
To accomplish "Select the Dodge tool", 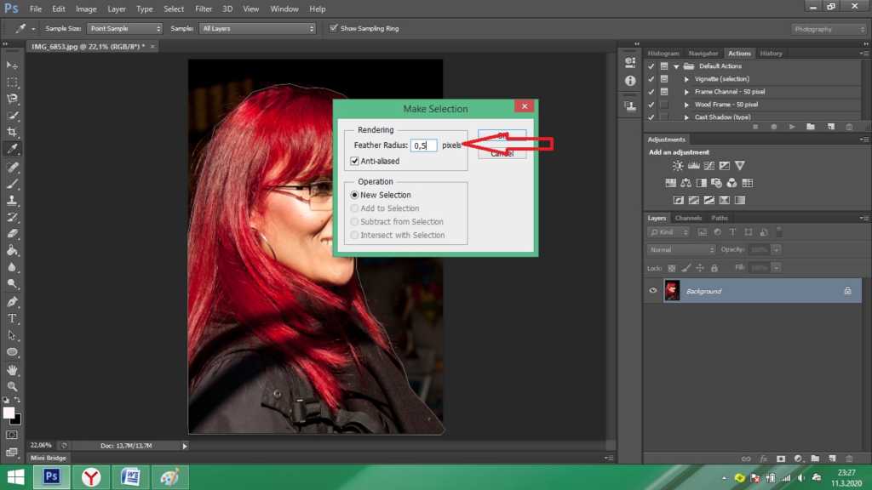I will [x=12, y=284].
